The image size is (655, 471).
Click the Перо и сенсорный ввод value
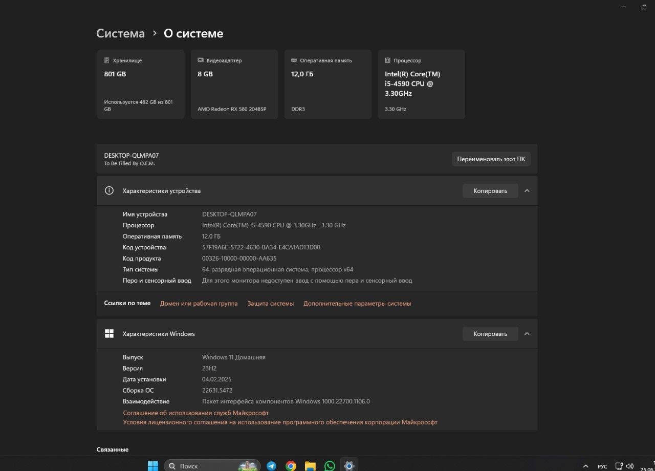(x=307, y=281)
